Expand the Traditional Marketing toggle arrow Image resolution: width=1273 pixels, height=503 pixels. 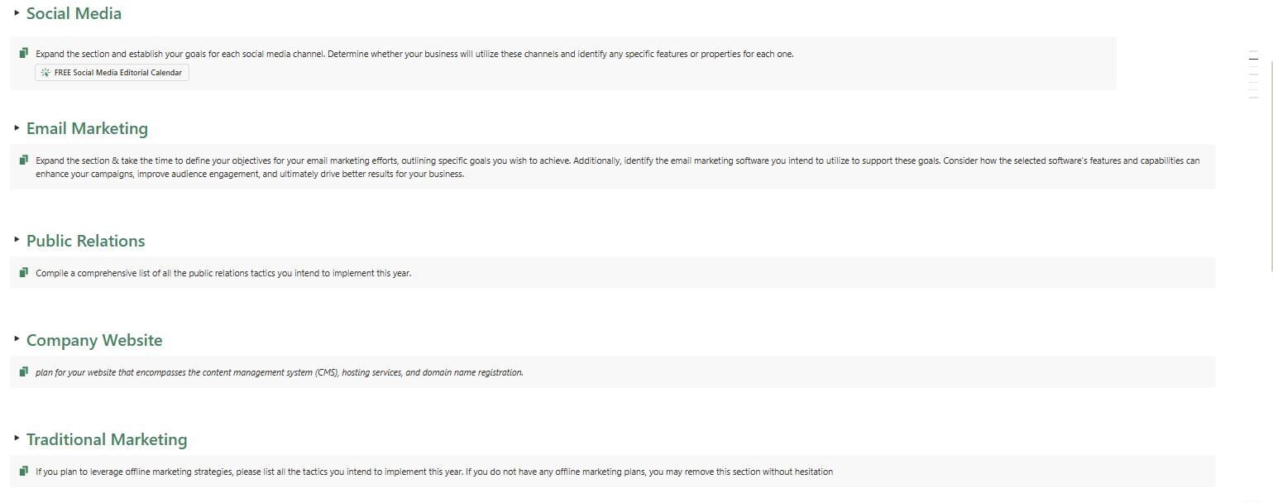pyautogui.click(x=17, y=438)
